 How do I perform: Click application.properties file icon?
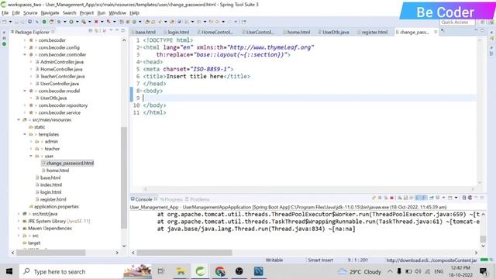point(31,207)
